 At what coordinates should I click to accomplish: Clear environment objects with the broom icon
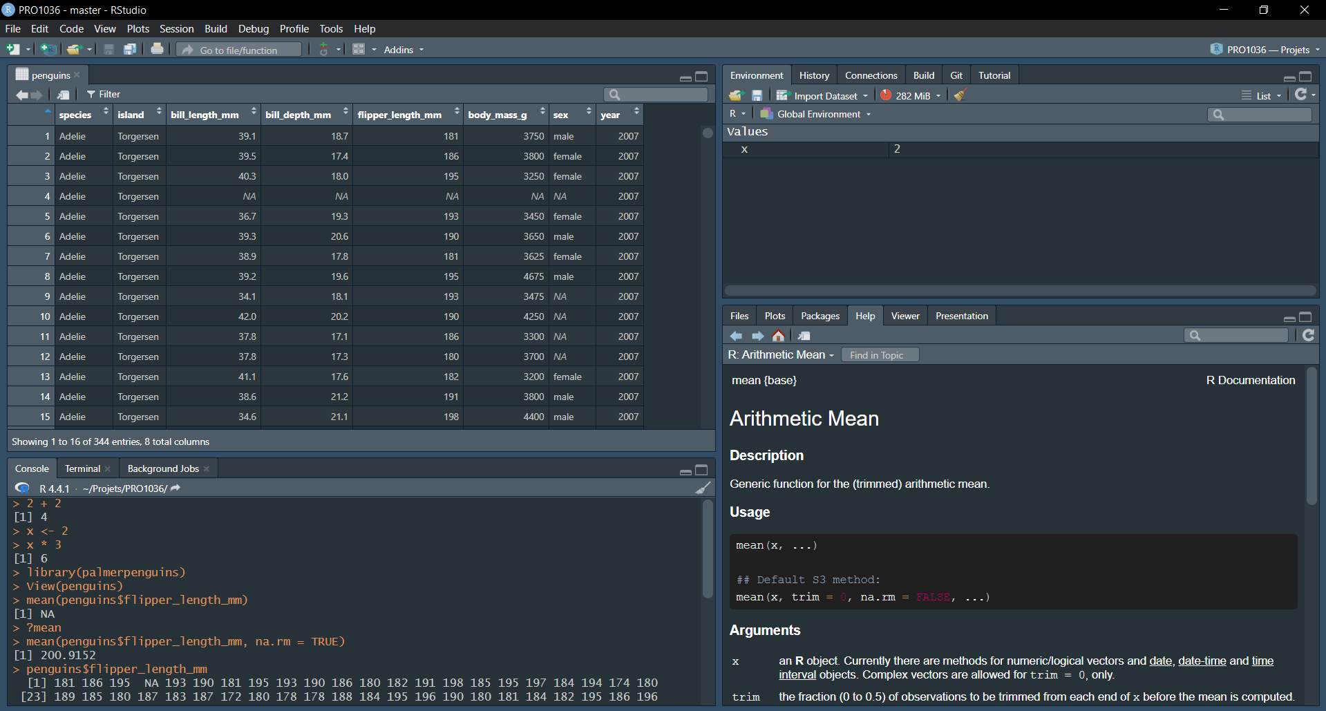pyautogui.click(x=959, y=95)
